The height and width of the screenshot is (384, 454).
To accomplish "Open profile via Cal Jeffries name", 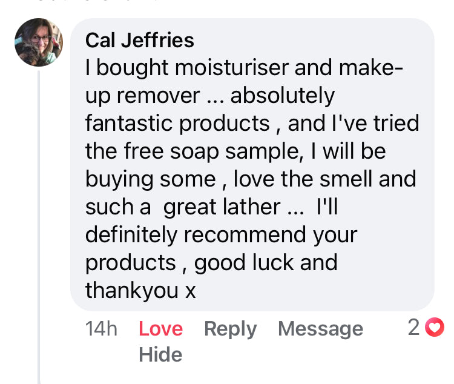I will pyautogui.click(x=140, y=41).
